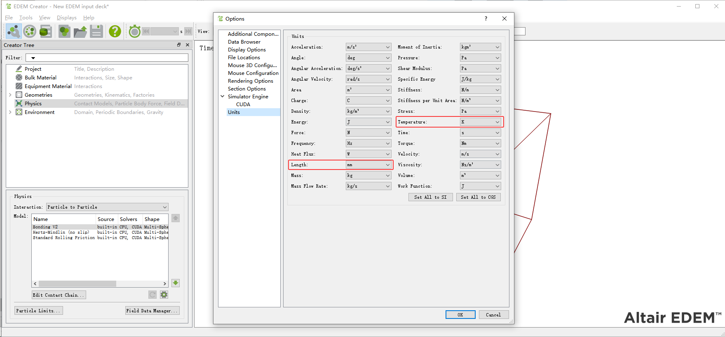Click Set All to SI button
Viewport: 725px width, 337px height.
(430, 197)
